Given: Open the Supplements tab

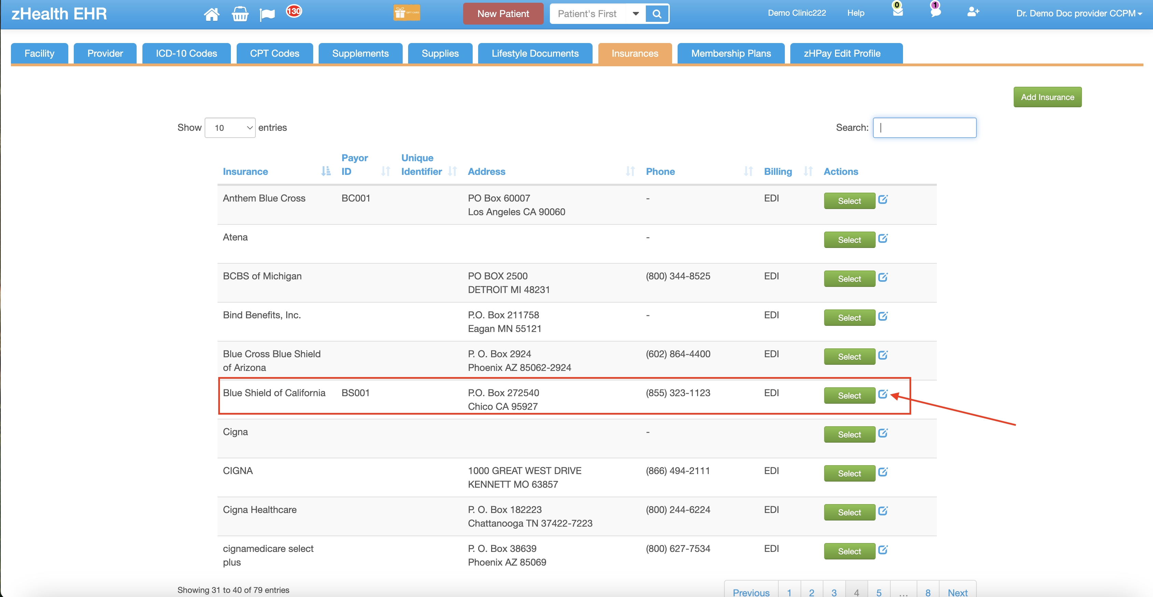Looking at the screenshot, I should coord(360,53).
